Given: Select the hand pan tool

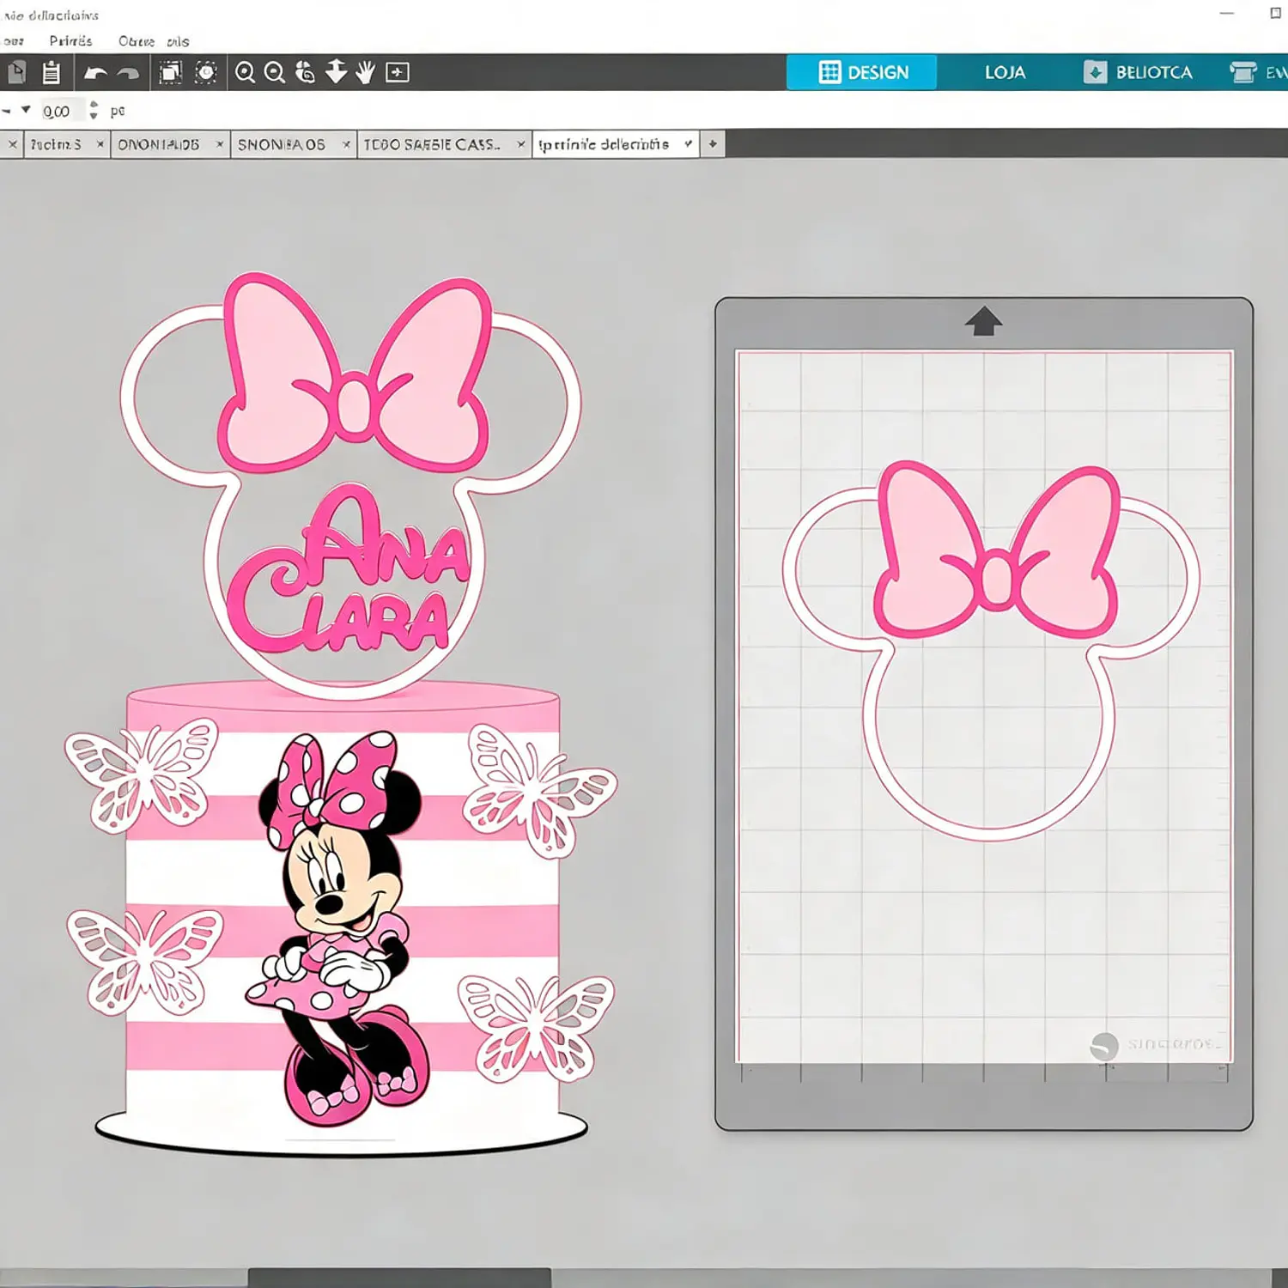Looking at the screenshot, I should pos(366,72).
